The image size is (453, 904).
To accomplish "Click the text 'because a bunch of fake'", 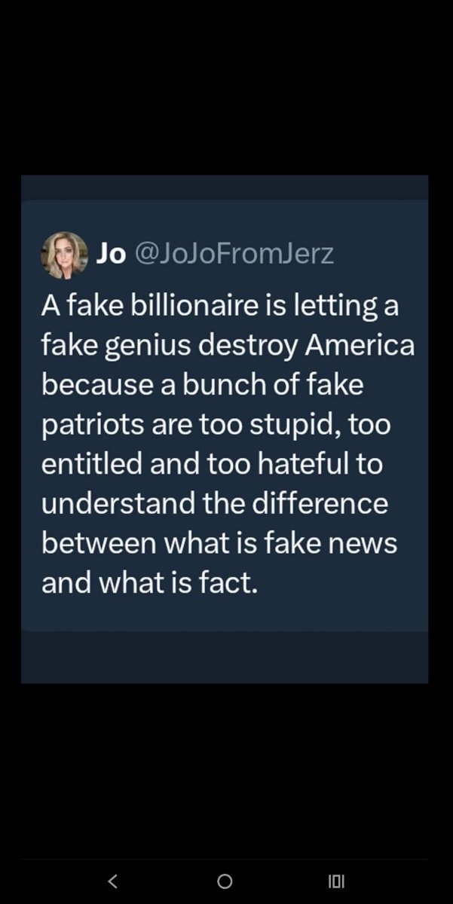I will [x=203, y=385].
